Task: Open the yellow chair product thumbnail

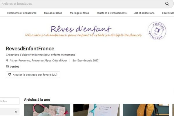Action: pos(146,110)
